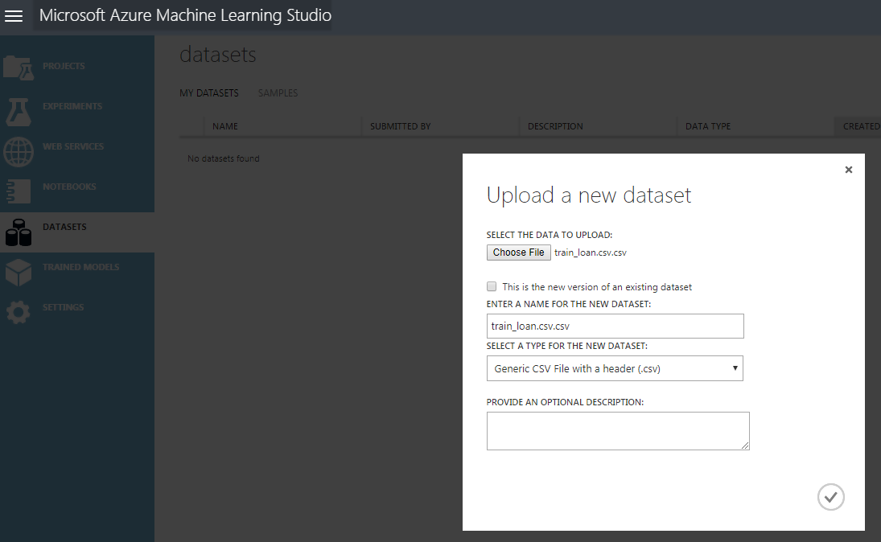Check 'new version of an existing dataset'
This screenshot has height=542, width=881.
pyautogui.click(x=492, y=286)
